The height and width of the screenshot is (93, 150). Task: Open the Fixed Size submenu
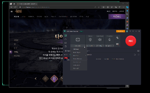[x=79, y=56]
